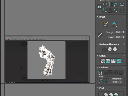
Task: Click Relax Until Flat sphere icon
Action: 110,49
